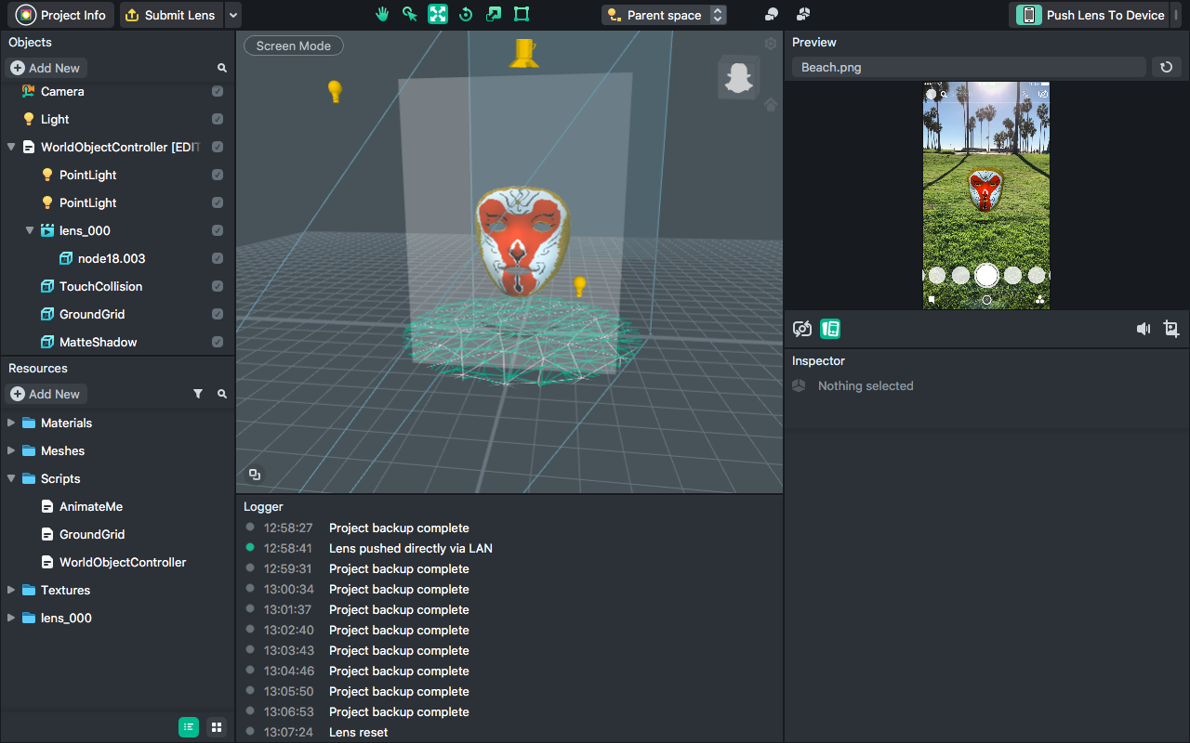Click the solid shading mode icon

772,14
